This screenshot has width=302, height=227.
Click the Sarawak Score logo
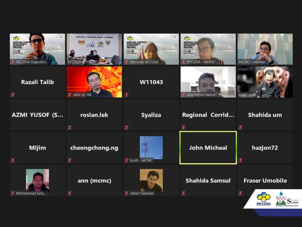(x=287, y=199)
